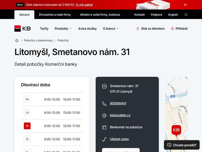202x152 pixels.
Task: Open the 'To mě zajímá' promo link
Action: (x=84, y=5)
